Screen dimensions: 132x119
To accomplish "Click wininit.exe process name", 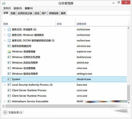I will (83, 63).
